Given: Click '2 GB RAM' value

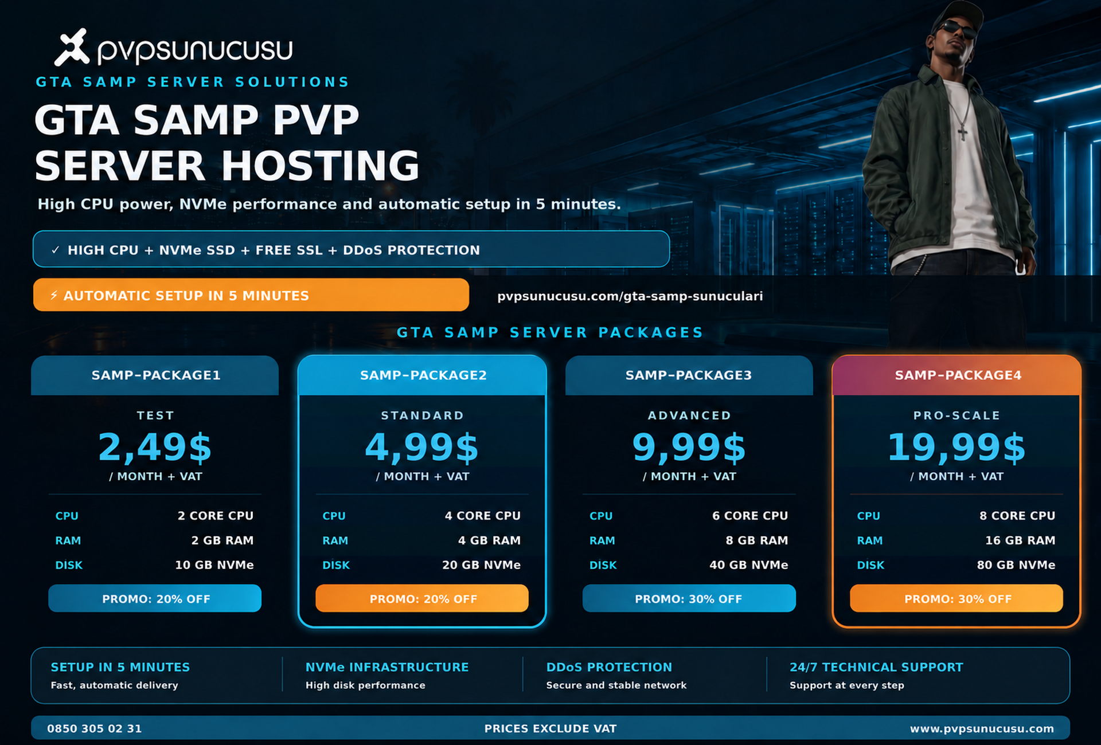Looking at the screenshot, I should coord(222,540).
